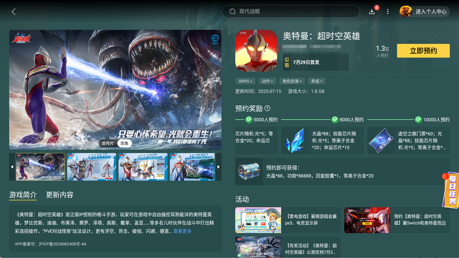Select the second screenshot thumbnail

(92, 167)
